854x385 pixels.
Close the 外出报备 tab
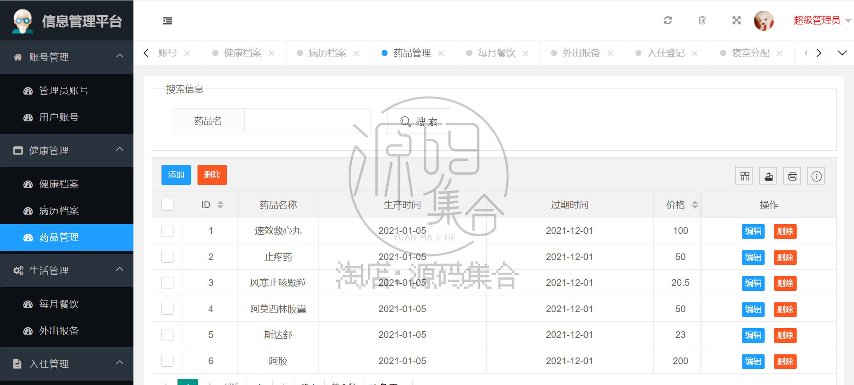click(610, 53)
